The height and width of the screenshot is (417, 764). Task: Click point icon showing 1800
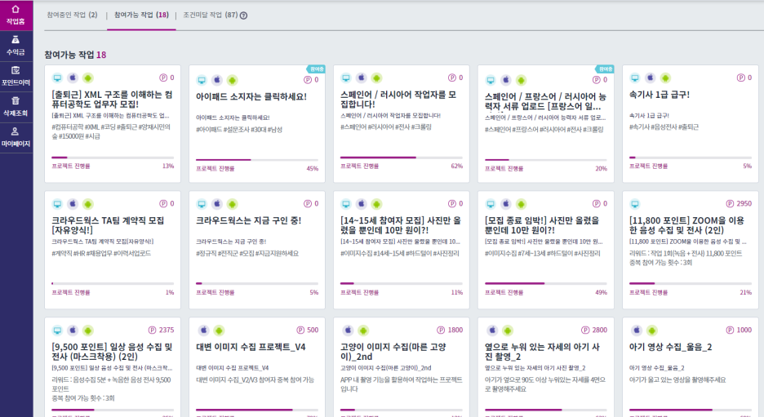(x=441, y=330)
